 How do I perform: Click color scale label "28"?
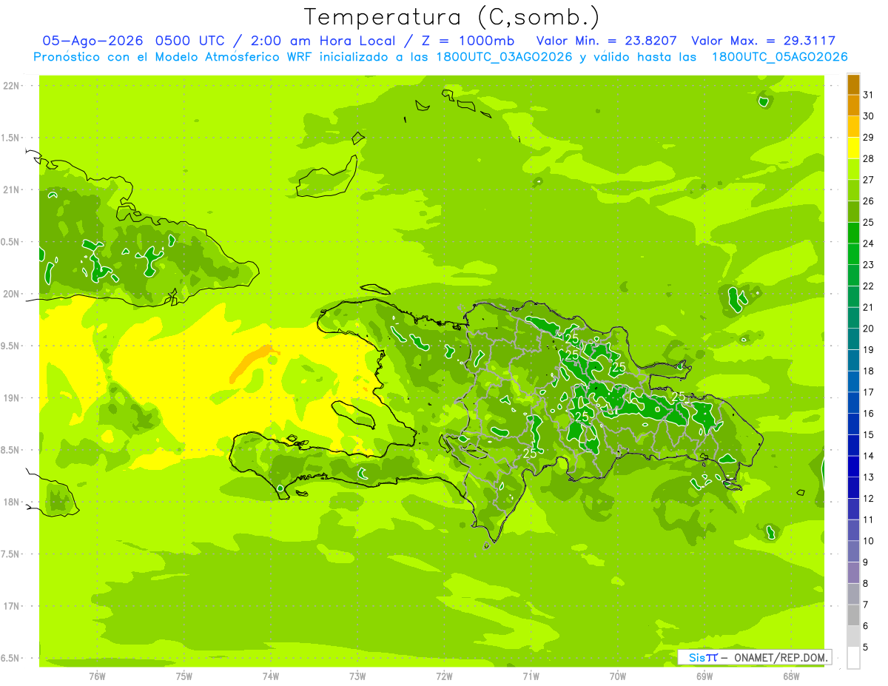[869, 158]
